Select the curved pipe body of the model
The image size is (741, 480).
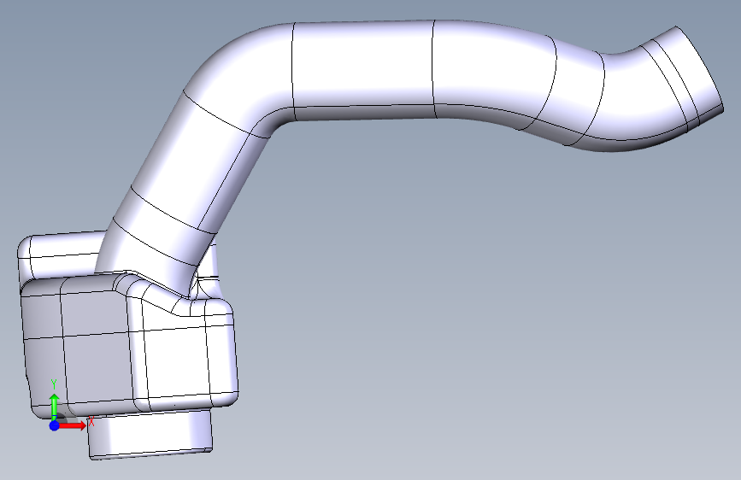[x=364, y=71]
